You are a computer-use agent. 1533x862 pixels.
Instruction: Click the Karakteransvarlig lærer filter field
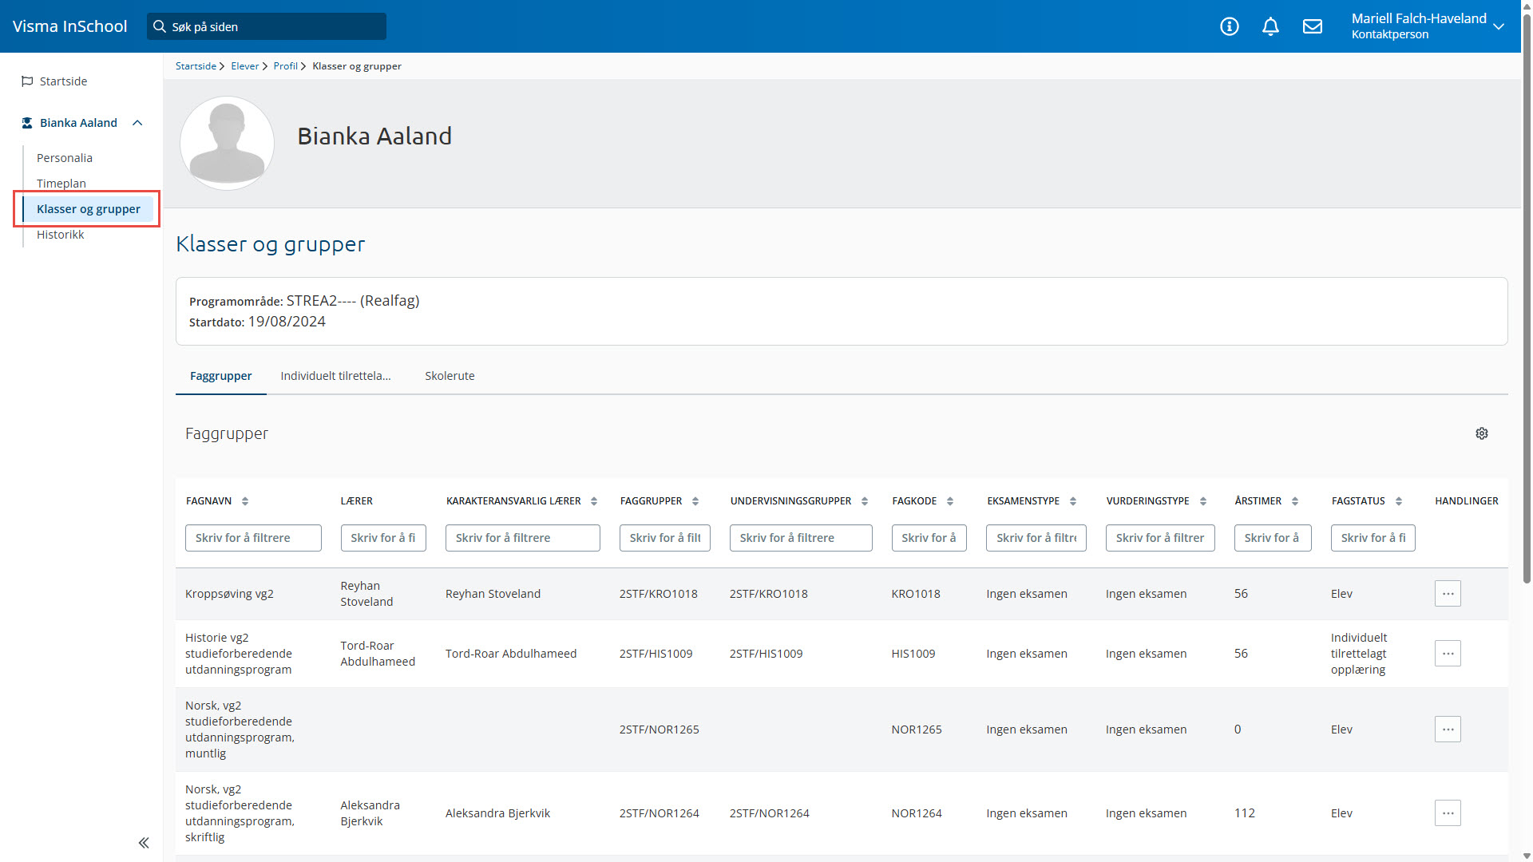click(x=523, y=538)
